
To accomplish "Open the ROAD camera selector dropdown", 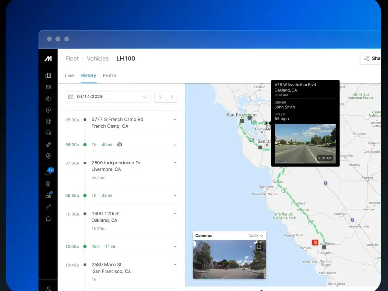I will pyautogui.click(x=256, y=236).
